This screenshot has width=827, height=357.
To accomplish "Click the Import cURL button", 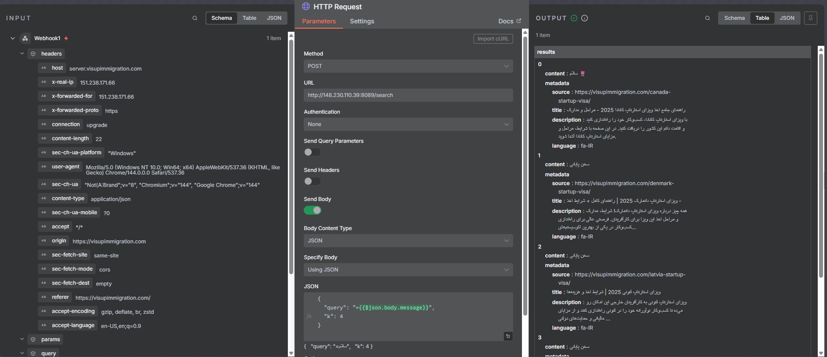I will pos(493,39).
